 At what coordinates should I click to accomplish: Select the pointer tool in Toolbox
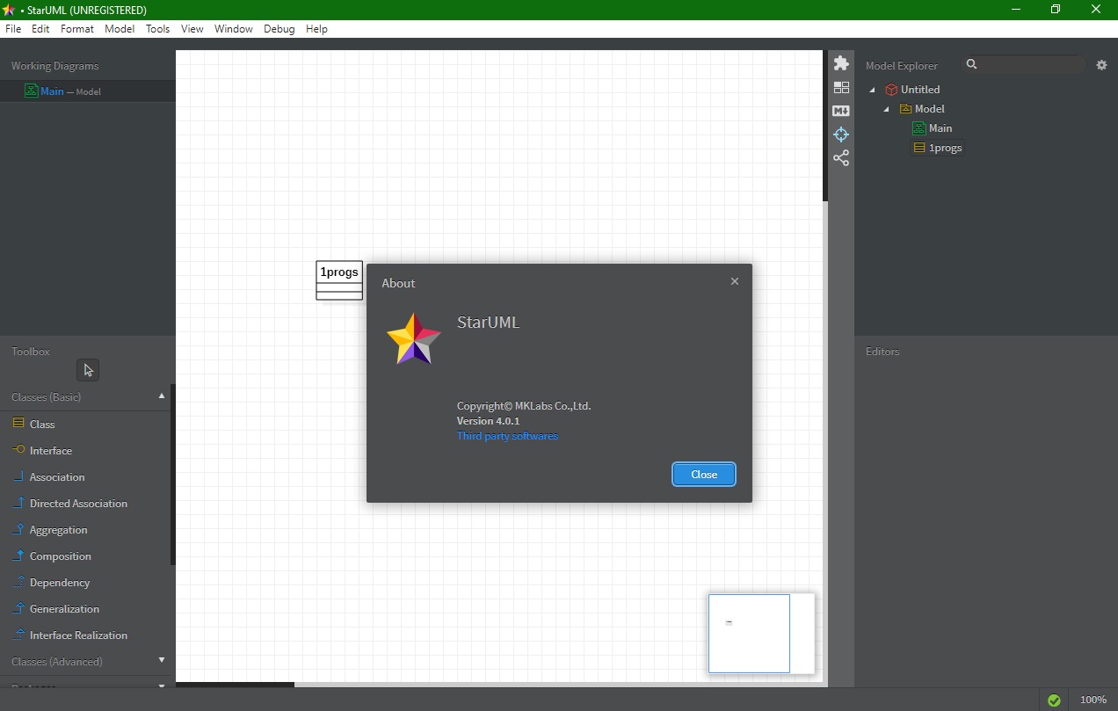[x=88, y=370]
